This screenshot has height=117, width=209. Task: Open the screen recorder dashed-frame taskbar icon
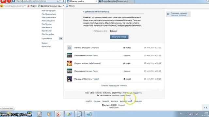coord(79,114)
